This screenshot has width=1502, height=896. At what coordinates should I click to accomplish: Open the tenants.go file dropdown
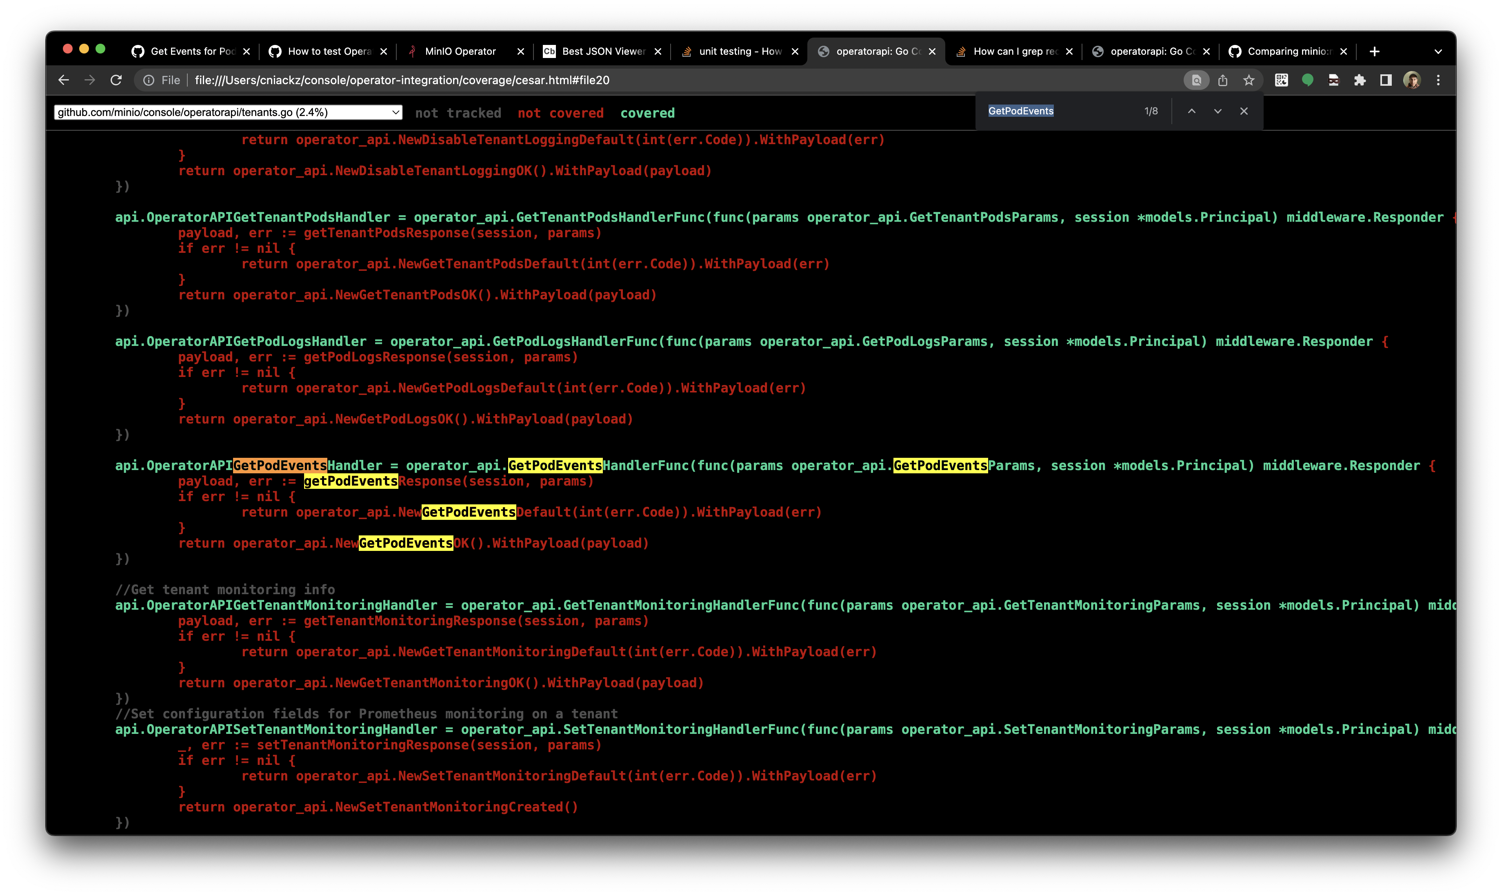(228, 112)
